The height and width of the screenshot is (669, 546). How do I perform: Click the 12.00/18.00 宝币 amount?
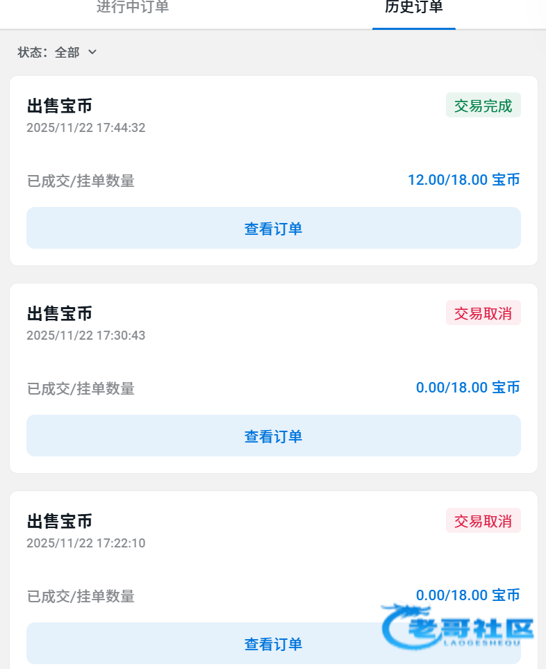click(x=463, y=180)
